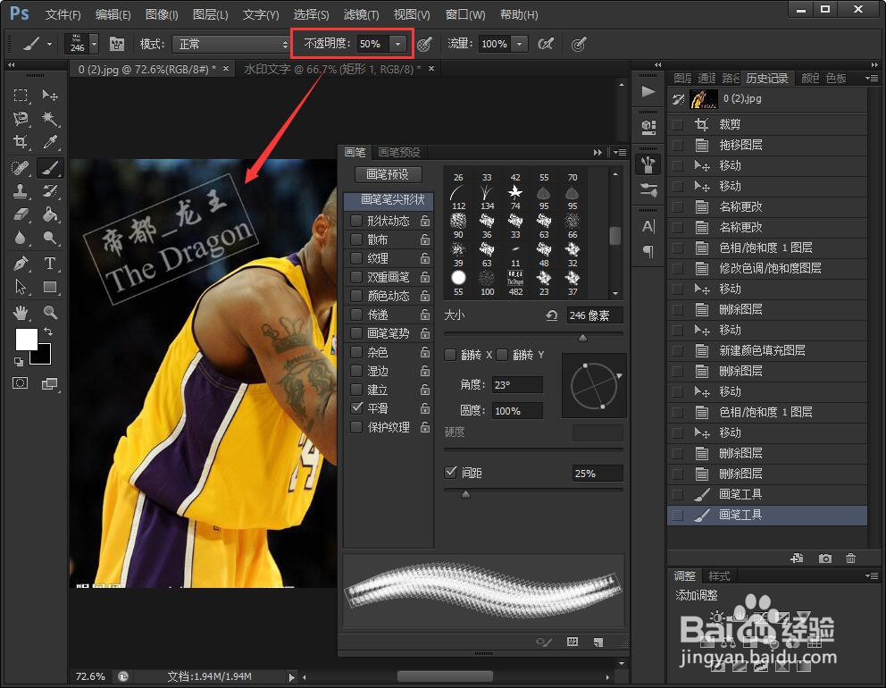Viewport: 886px width, 688px height.
Task: Select the Hand tool
Action: pyautogui.click(x=21, y=312)
